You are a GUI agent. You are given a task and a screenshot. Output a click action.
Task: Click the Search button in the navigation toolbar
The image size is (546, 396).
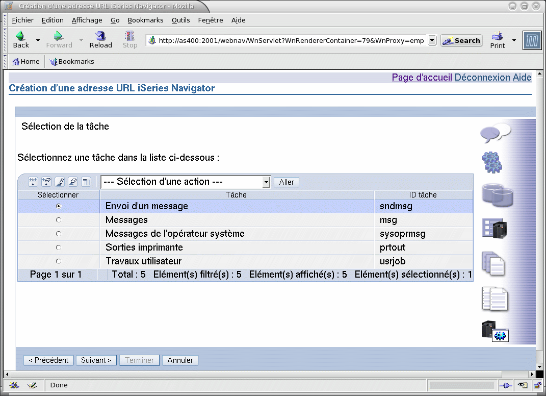click(x=461, y=40)
